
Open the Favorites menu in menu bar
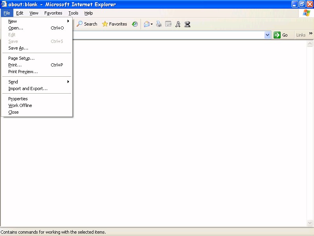[x=53, y=13]
